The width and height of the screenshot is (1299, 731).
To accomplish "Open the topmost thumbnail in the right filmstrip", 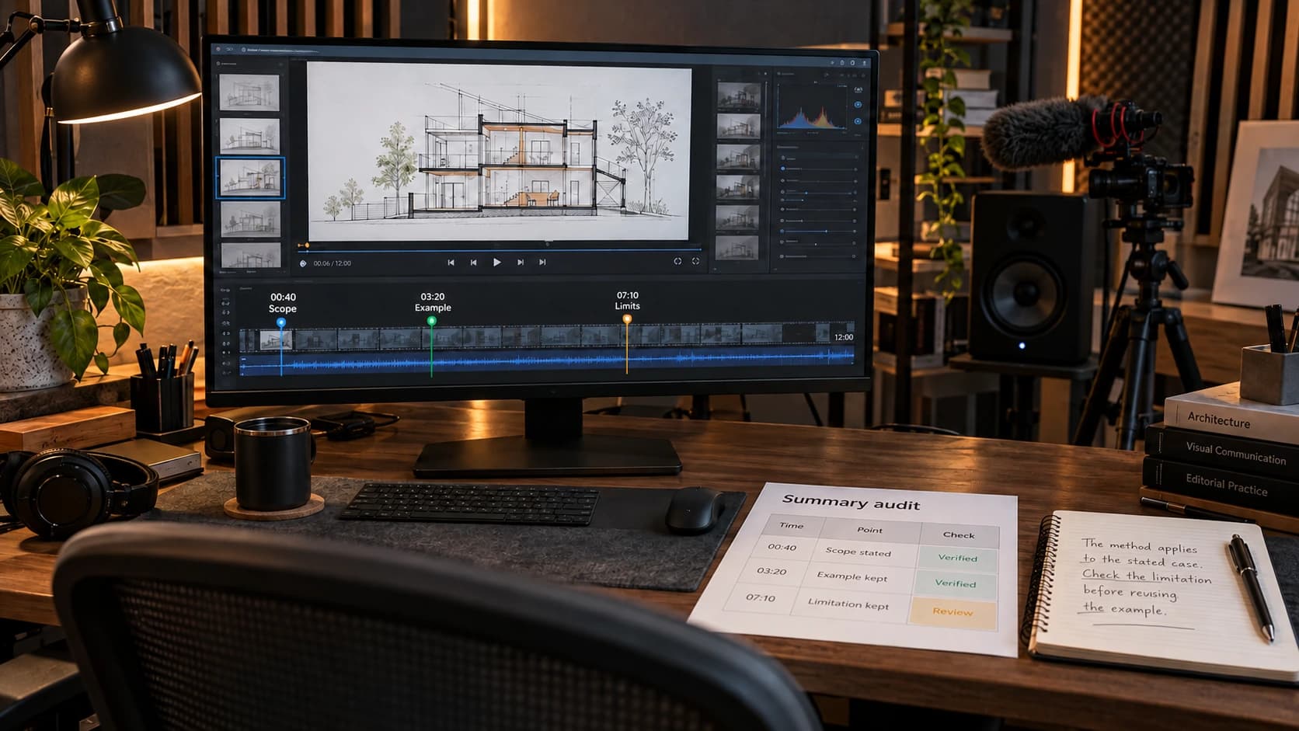I will (738, 96).
